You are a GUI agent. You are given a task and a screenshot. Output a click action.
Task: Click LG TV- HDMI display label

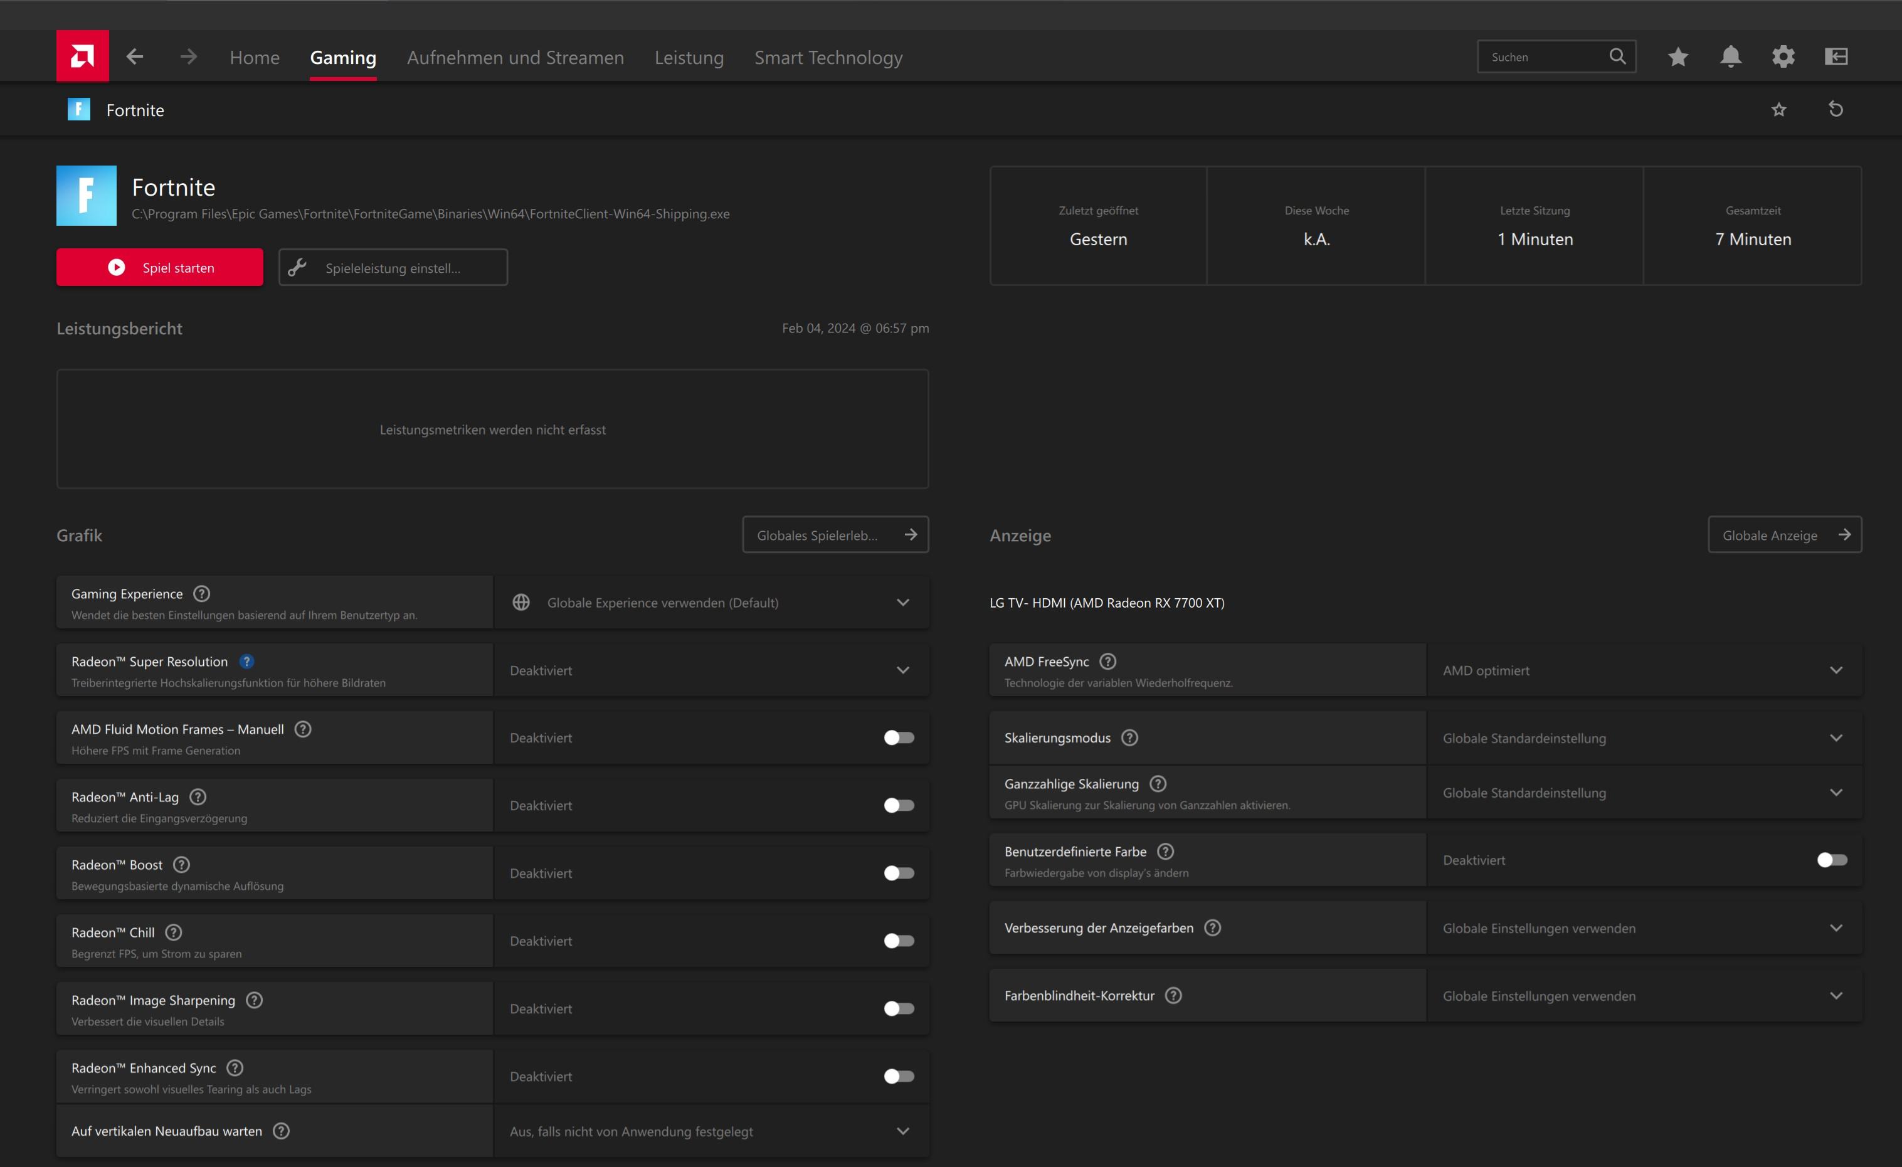pyautogui.click(x=1107, y=603)
